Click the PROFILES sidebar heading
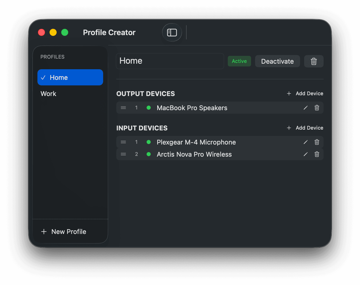The width and height of the screenshot is (360, 285). pos(53,57)
